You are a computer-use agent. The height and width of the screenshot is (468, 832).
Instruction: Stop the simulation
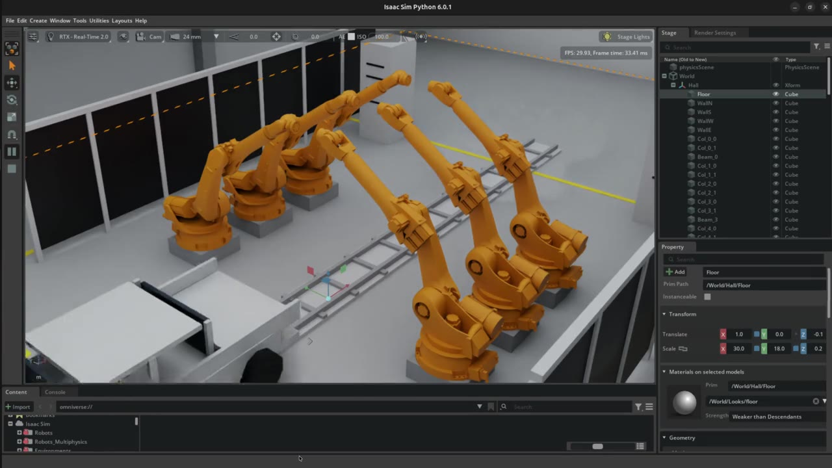pos(12,169)
